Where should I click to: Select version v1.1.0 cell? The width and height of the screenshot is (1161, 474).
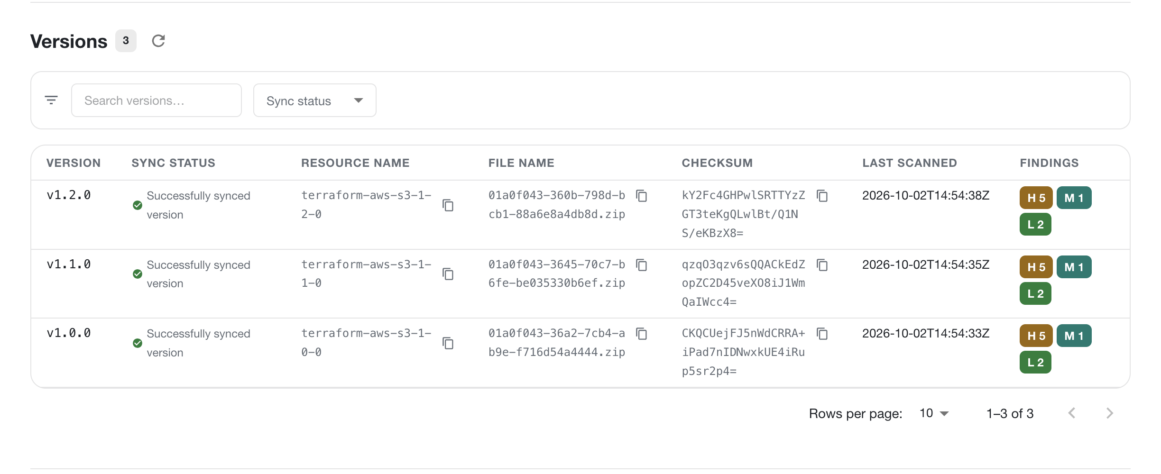[69, 264]
